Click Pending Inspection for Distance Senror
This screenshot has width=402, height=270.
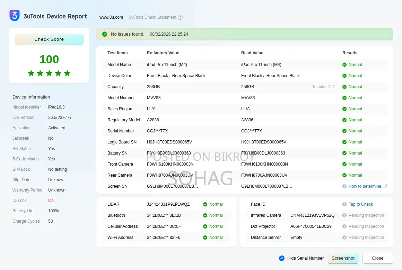[366, 238]
